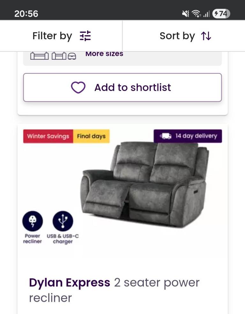Tap the muted sound status icon
The width and height of the screenshot is (245, 314).
tap(185, 14)
